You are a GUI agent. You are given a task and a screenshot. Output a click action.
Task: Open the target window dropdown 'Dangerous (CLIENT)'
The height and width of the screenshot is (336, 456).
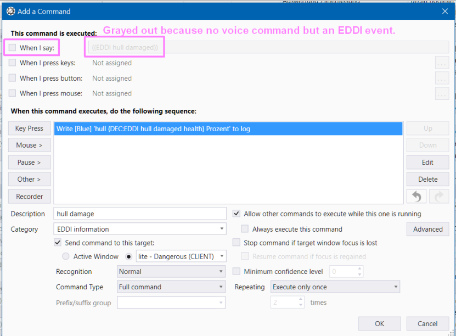181,256
